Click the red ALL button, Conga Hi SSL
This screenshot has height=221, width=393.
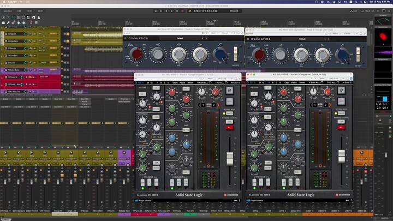pyautogui.click(x=229, y=128)
